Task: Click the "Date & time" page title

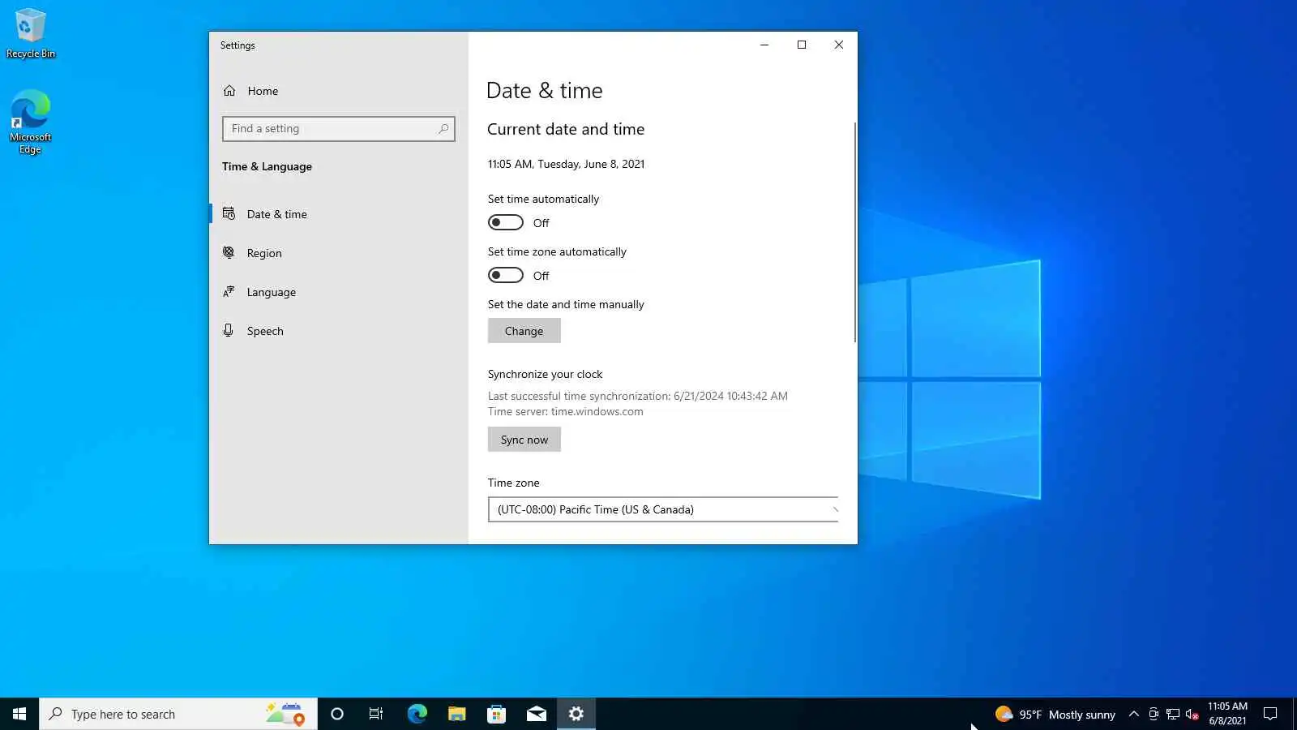Action: coord(545,90)
